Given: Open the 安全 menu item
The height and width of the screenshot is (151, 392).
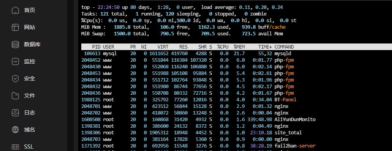Looking at the screenshot, I should coord(30,79).
